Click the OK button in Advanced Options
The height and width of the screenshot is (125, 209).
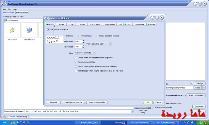point(148,102)
